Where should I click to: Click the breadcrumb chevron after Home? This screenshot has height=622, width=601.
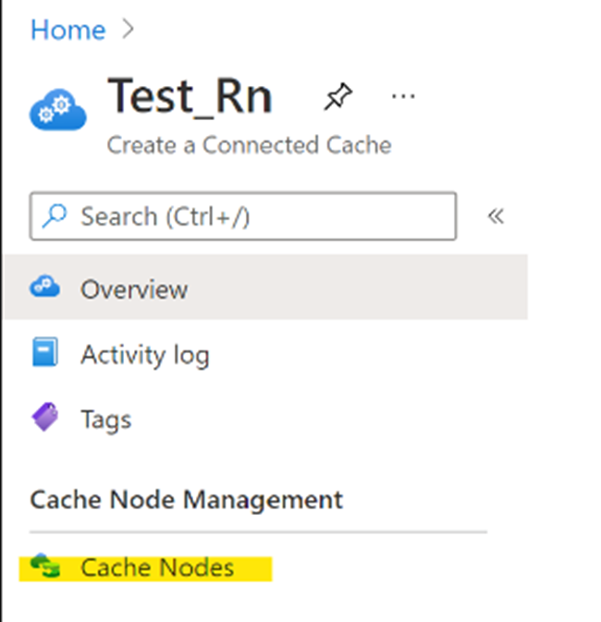pyautogui.click(x=128, y=30)
